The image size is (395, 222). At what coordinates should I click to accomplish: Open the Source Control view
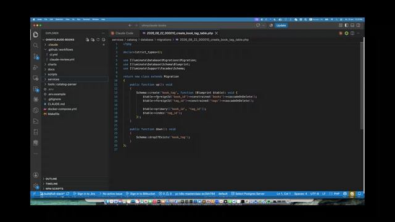click(x=36, y=56)
